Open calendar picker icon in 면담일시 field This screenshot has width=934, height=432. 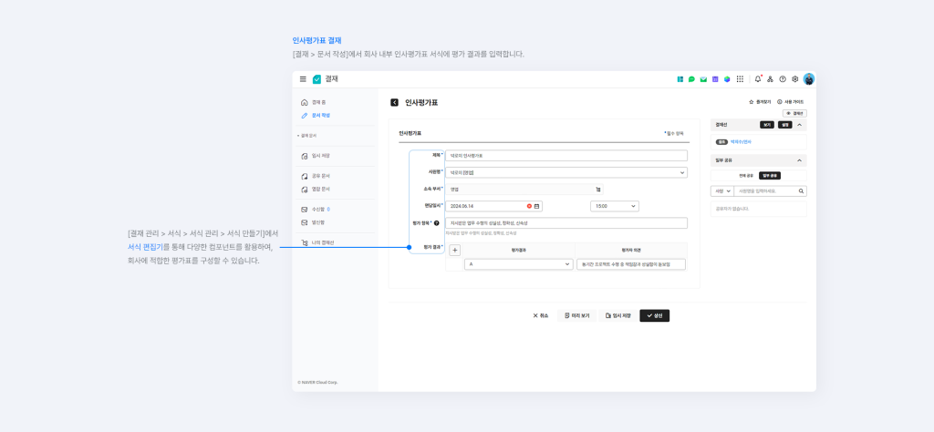pos(536,206)
